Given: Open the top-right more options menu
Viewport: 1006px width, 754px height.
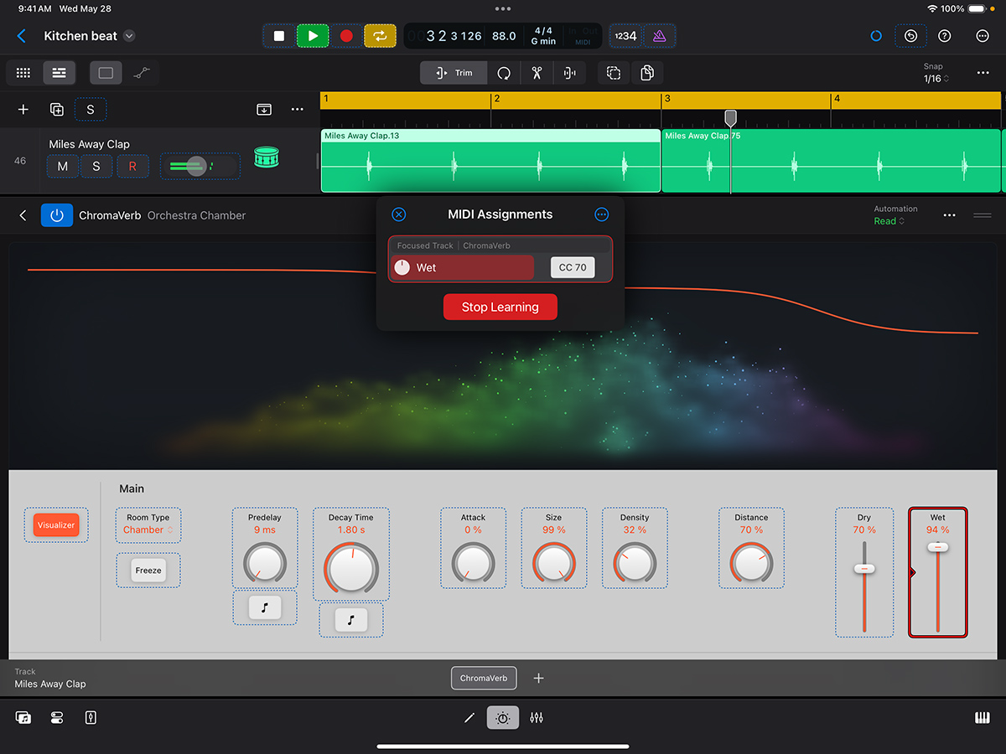Looking at the screenshot, I should click(983, 36).
